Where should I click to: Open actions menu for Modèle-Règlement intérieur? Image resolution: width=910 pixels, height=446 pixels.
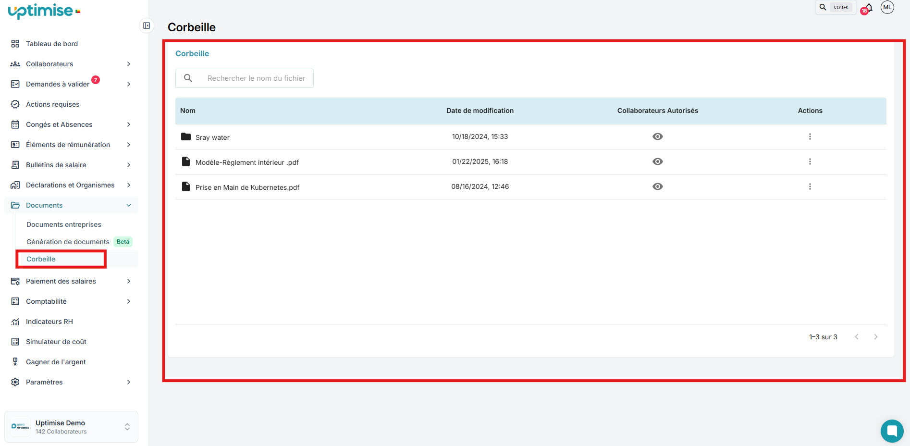(x=810, y=161)
